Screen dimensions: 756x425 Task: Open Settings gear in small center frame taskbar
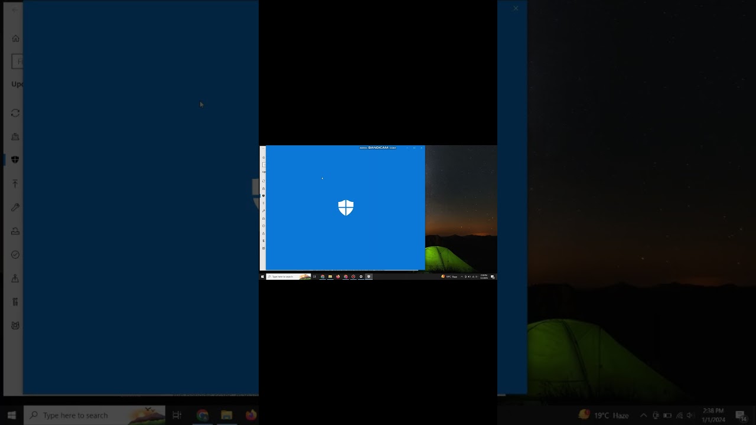(x=361, y=276)
